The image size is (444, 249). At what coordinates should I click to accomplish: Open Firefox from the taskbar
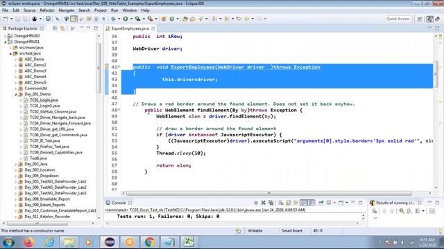(29, 242)
